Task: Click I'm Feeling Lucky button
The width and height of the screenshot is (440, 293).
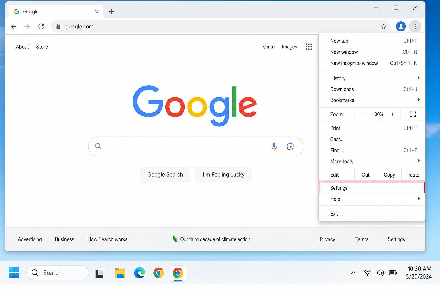Action: pos(223,175)
